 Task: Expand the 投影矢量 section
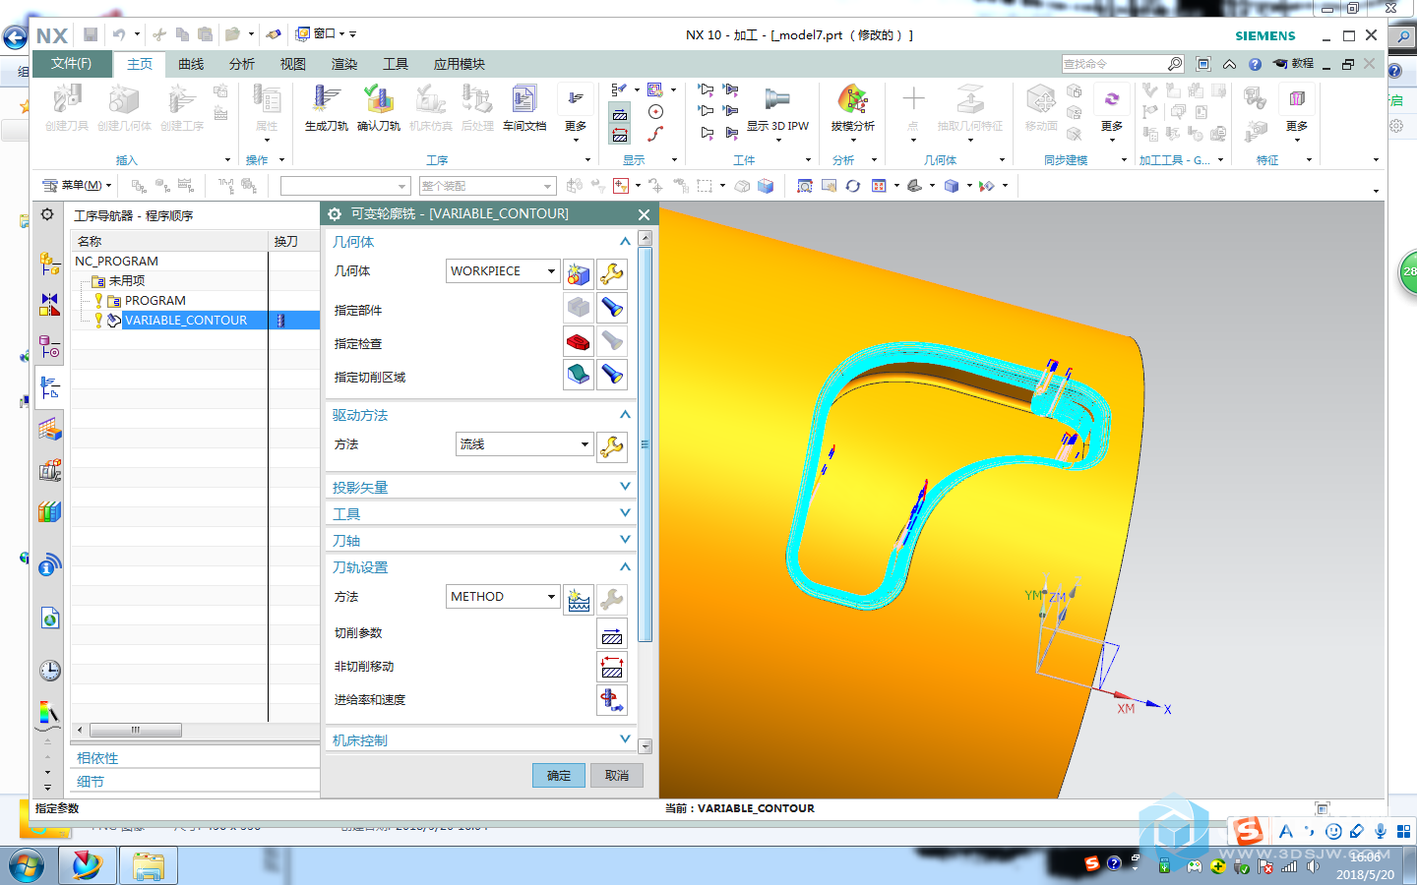(625, 487)
